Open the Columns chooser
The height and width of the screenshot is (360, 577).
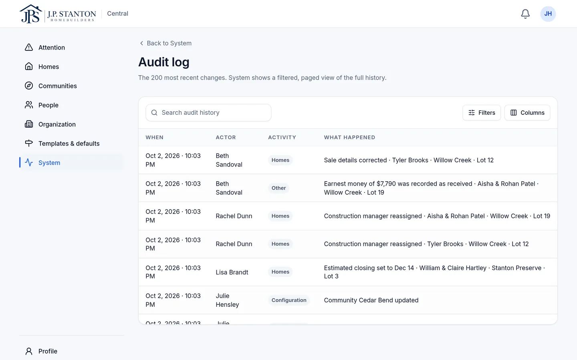point(527,113)
